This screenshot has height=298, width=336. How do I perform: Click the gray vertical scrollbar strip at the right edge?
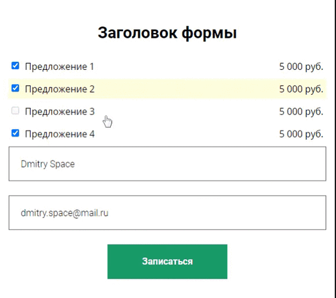click(x=334, y=149)
